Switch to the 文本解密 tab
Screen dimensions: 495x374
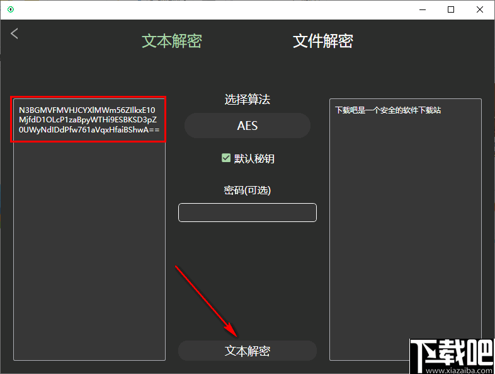[172, 41]
